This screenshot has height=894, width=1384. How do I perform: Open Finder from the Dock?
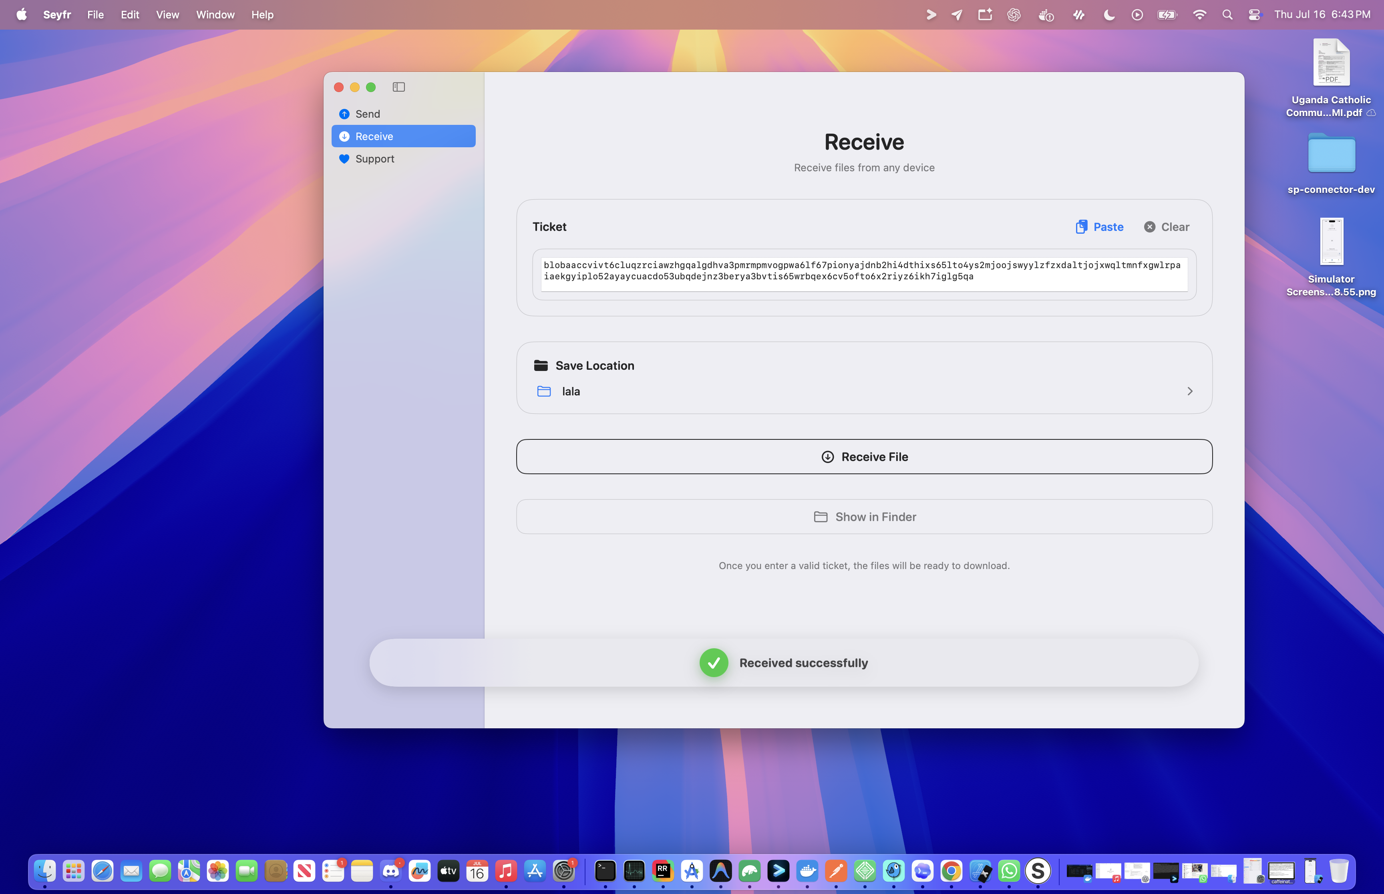pyautogui.click(x=45, y=871)
